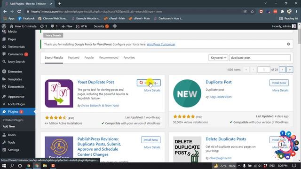Click the Yoast Duplicate Post plugin icon
The width and height of the screenshot is (301, 169).
[59, 93]
